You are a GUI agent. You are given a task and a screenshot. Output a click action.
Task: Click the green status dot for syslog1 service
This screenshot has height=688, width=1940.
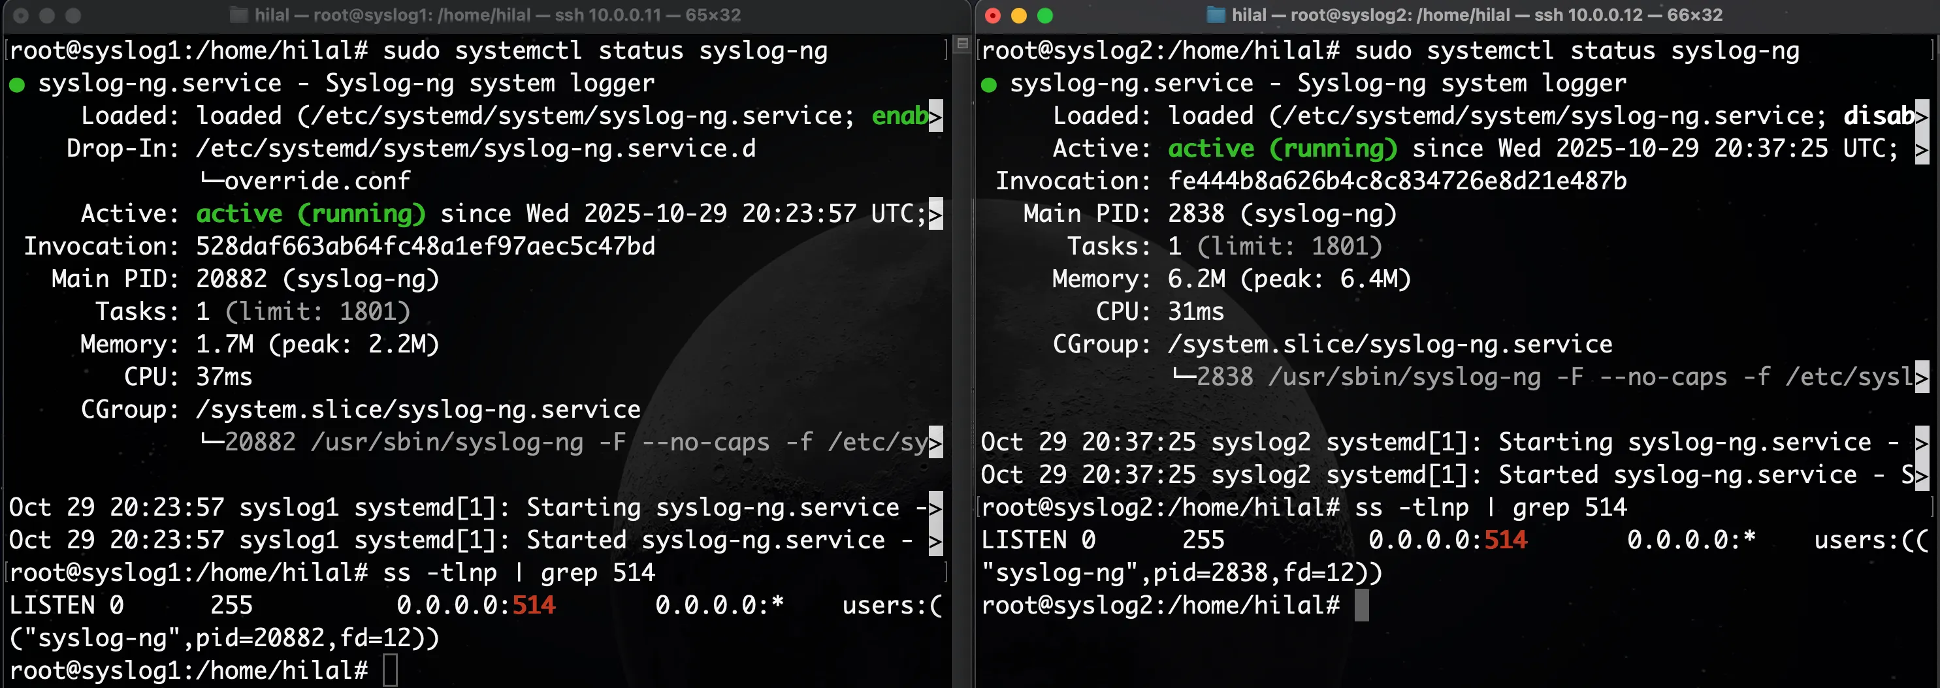(x=16, y=84)
